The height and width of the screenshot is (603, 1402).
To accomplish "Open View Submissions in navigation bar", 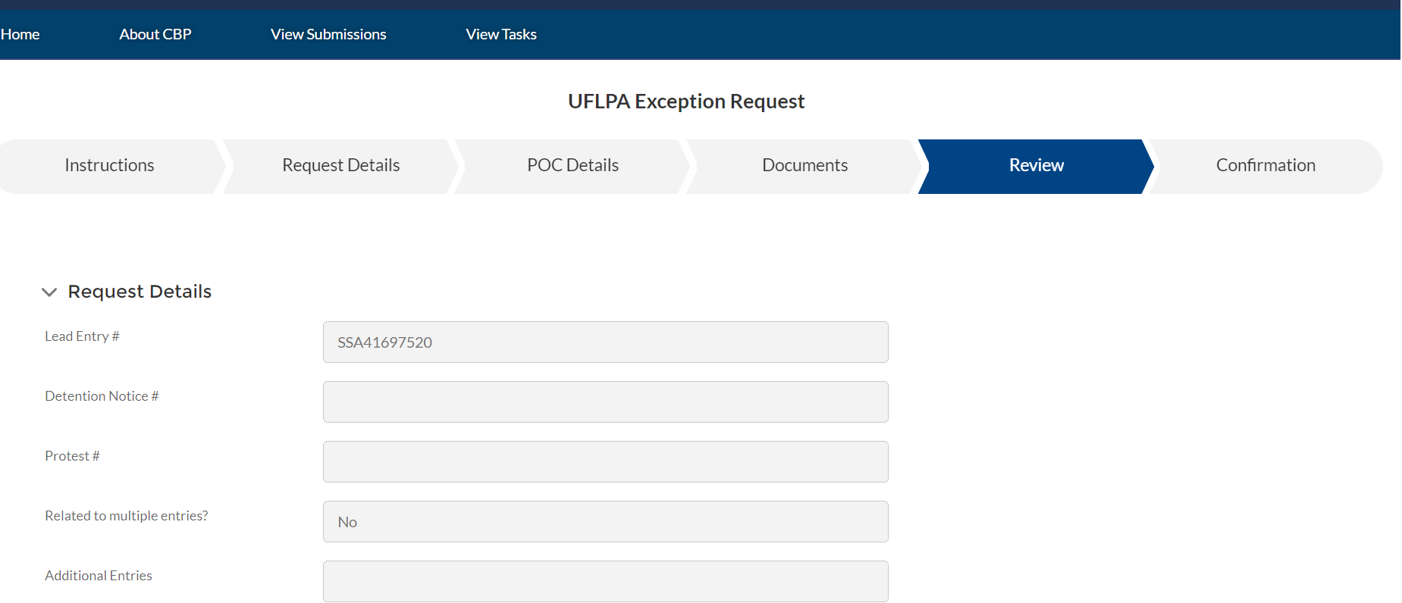I will coord(328,34).
